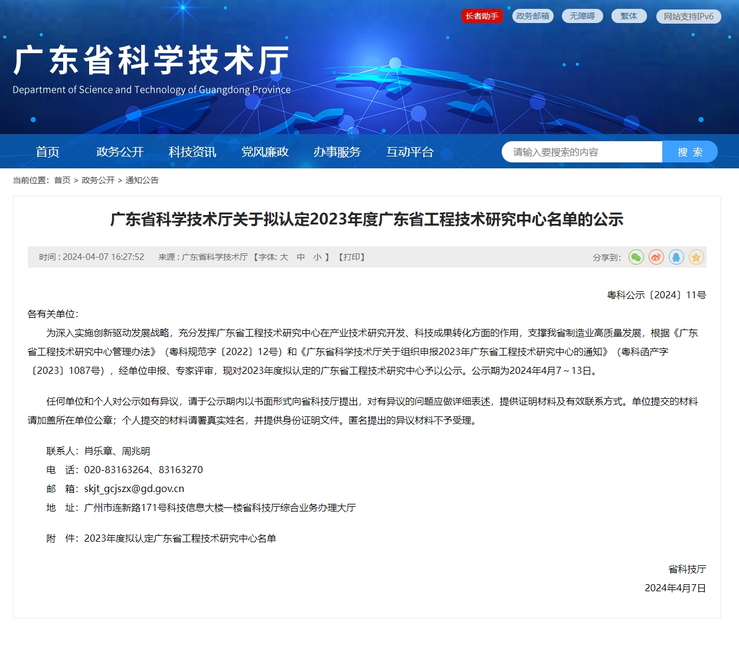Image resolution: width=739 pixels, height=645 pixels.
Task: Open the 办事服务 navigation menu
Action: (x=337, y=152)
